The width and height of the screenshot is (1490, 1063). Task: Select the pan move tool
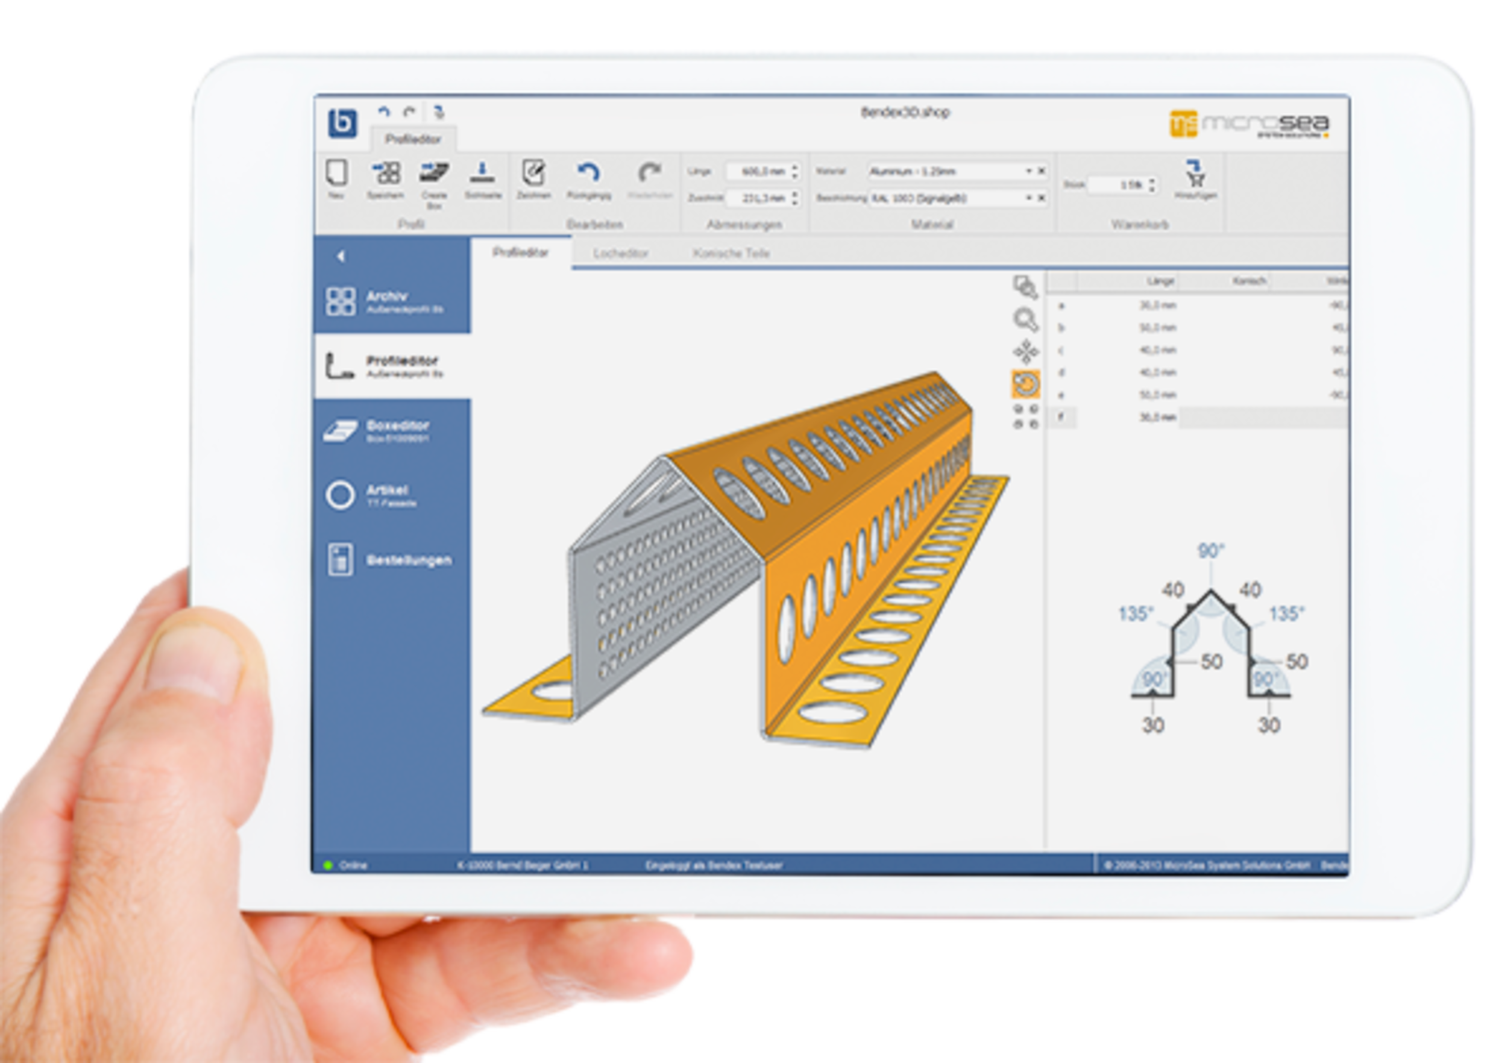(1025, 351)
